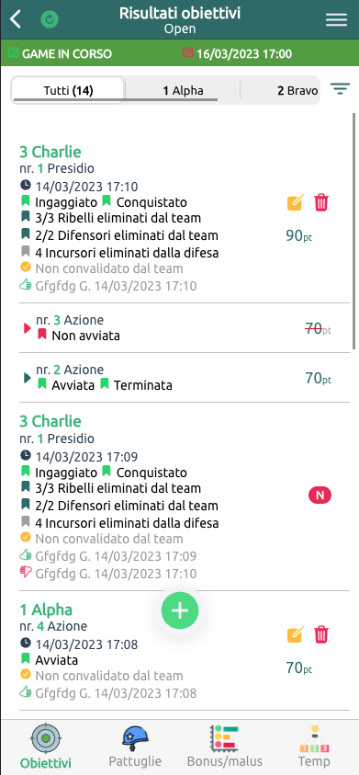Viewport: 359px width, 775px height.
Task: Edit the 1 Alpha Azione result
Action: click(295, 634)
